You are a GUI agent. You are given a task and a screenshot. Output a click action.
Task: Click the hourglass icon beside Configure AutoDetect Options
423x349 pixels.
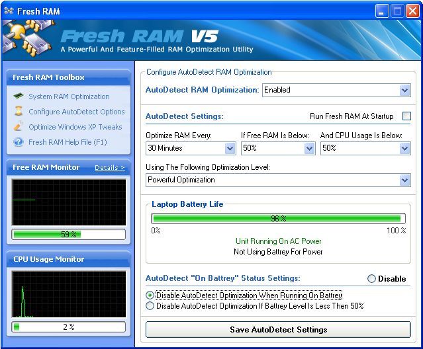[x=19, y=111]
